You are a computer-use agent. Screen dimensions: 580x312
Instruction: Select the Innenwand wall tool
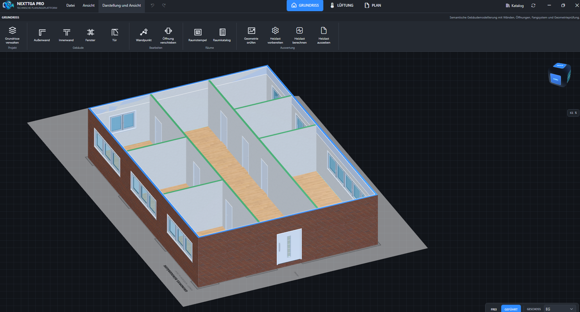point(66,35)
